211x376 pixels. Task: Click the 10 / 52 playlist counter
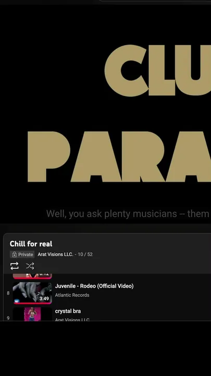click(85, 254)
